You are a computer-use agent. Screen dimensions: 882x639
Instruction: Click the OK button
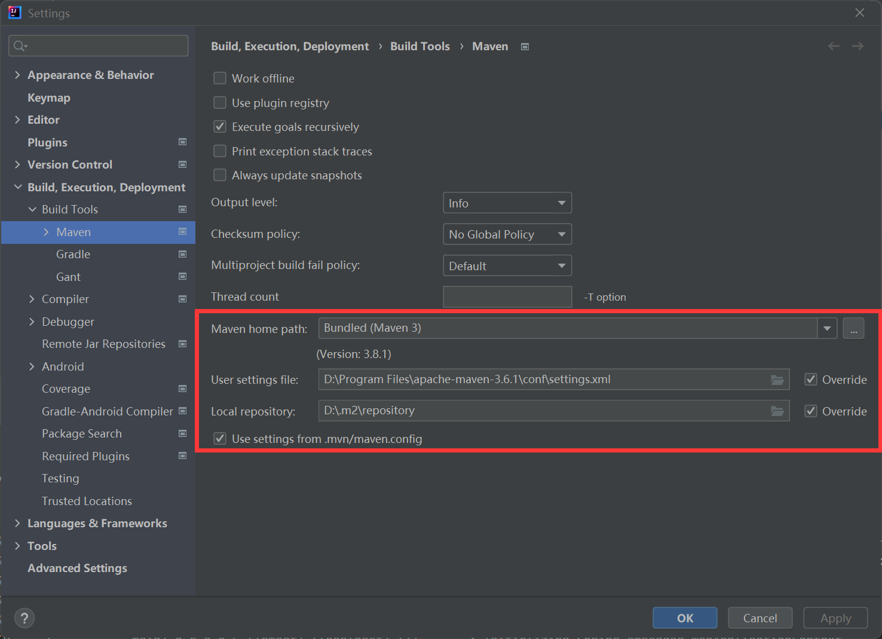[685, 618]
